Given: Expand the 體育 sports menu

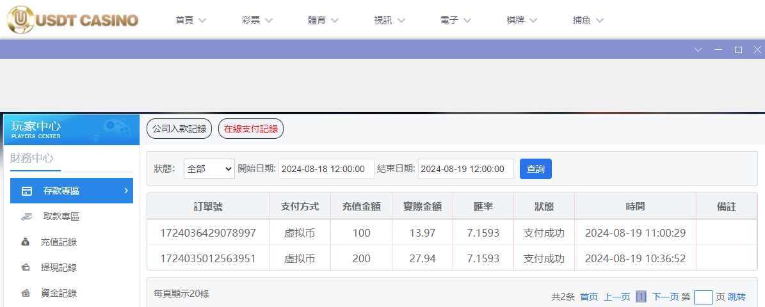Looking at the screenshot, I should [324, 20].
